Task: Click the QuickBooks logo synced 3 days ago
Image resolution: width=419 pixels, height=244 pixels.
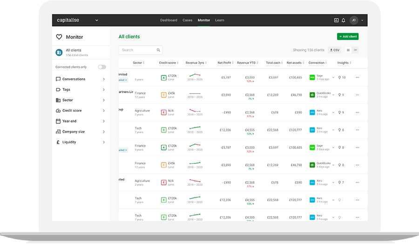Action: [x=312, y=165]
